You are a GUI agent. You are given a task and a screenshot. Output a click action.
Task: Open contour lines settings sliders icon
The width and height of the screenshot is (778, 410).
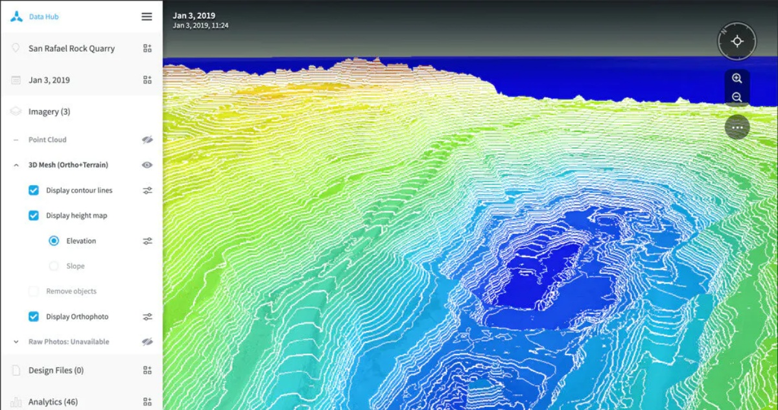[x=148, y=190]
